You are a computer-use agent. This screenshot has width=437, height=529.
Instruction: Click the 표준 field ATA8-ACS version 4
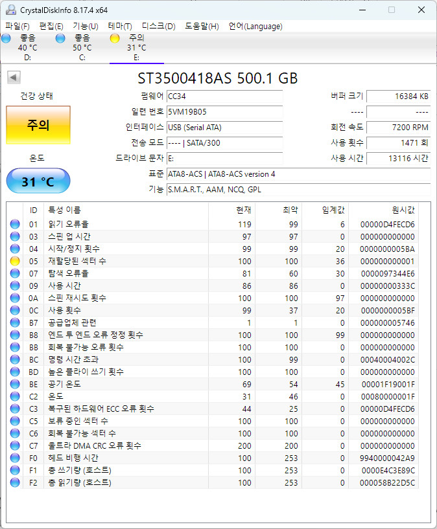298,174
